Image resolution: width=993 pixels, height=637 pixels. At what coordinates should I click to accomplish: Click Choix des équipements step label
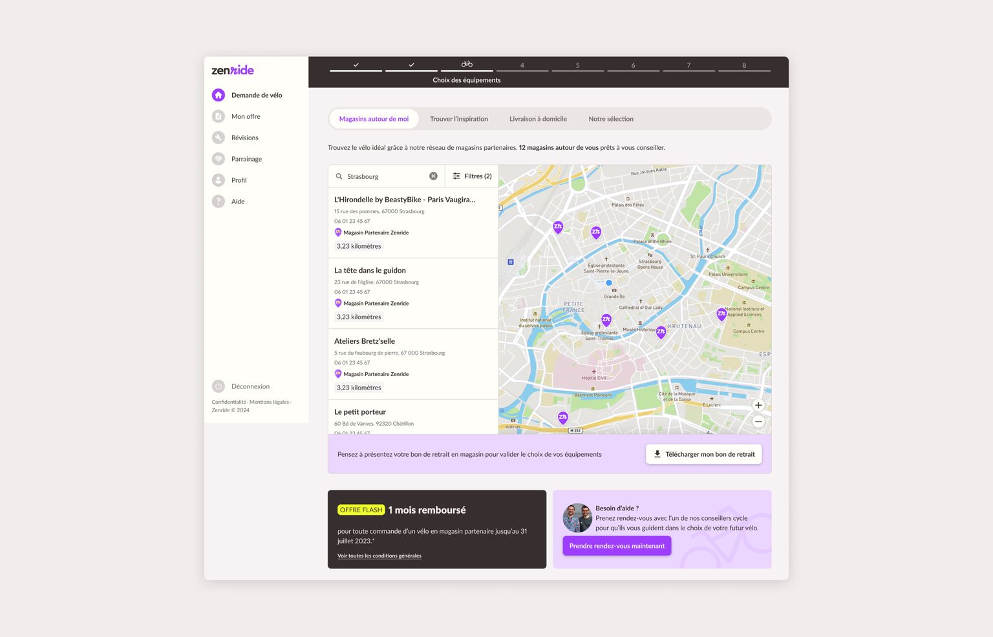(467, 80)
